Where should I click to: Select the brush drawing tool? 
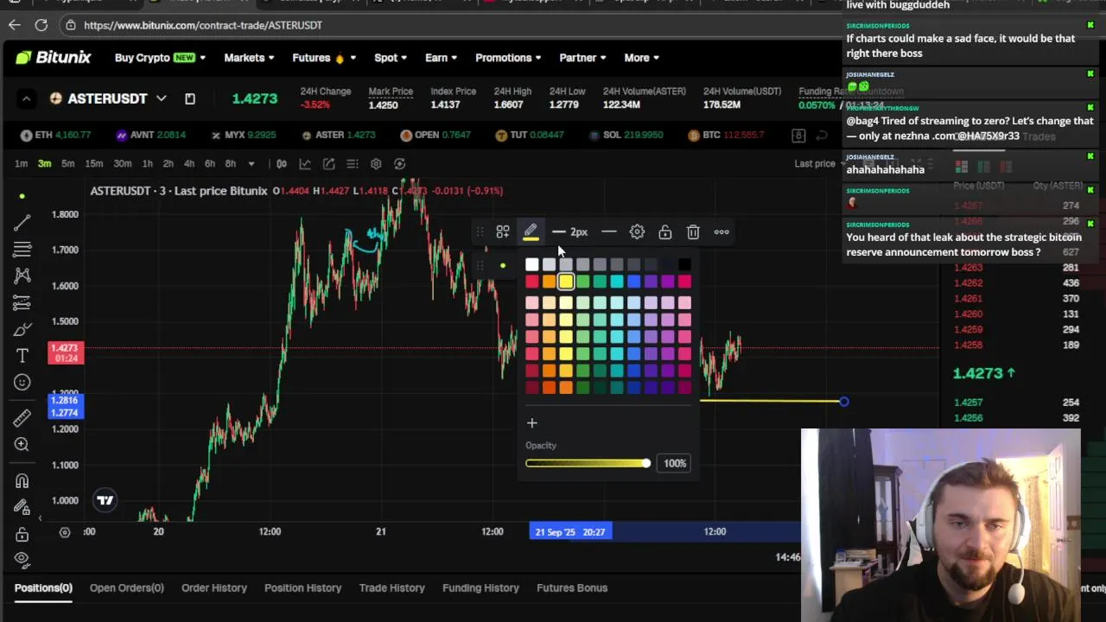tap(22, 329)
